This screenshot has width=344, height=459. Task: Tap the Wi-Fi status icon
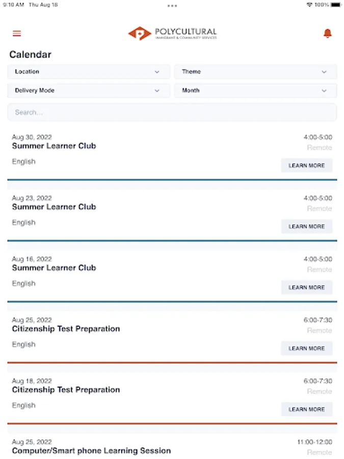309,5
